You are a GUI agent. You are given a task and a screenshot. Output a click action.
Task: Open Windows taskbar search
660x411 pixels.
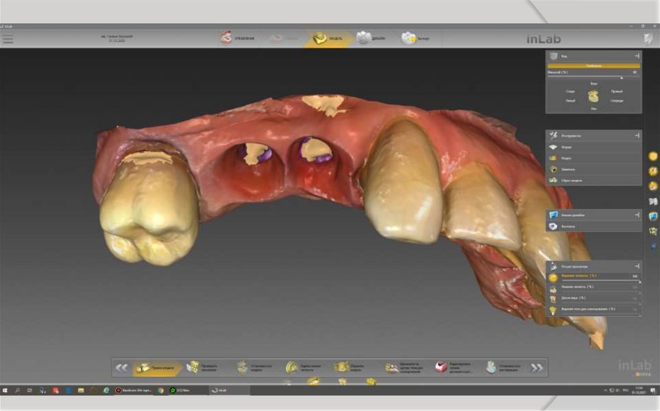17,390
